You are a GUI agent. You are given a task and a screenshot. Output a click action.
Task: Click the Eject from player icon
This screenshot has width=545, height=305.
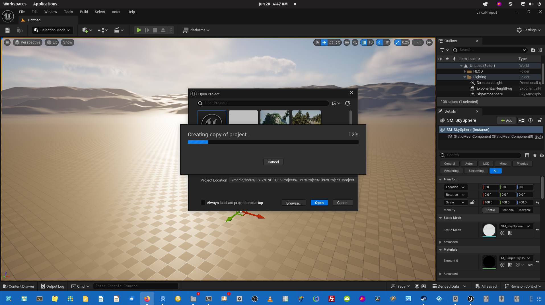163,30
